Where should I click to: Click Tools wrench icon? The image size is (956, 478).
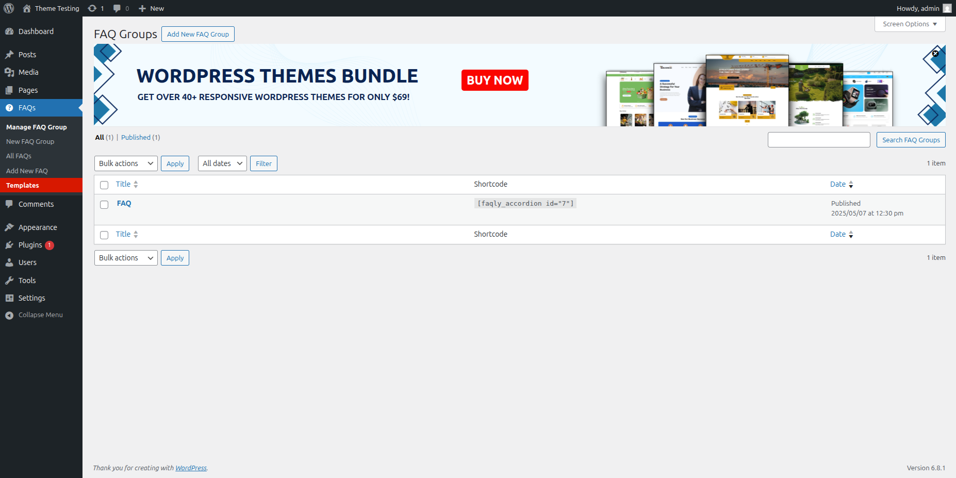[9, 281]
